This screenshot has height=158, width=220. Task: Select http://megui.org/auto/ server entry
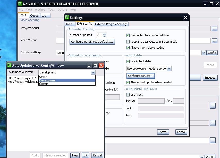tap(22, 78)
